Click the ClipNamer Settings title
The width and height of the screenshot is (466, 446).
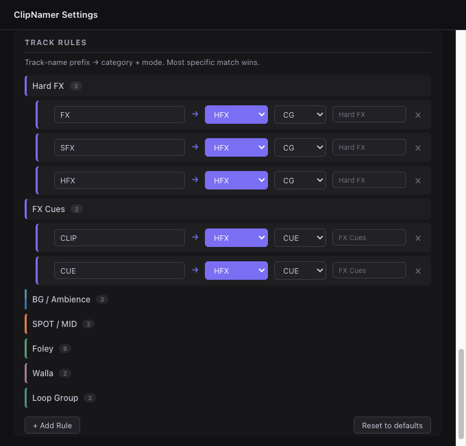[x=56, y=15]
